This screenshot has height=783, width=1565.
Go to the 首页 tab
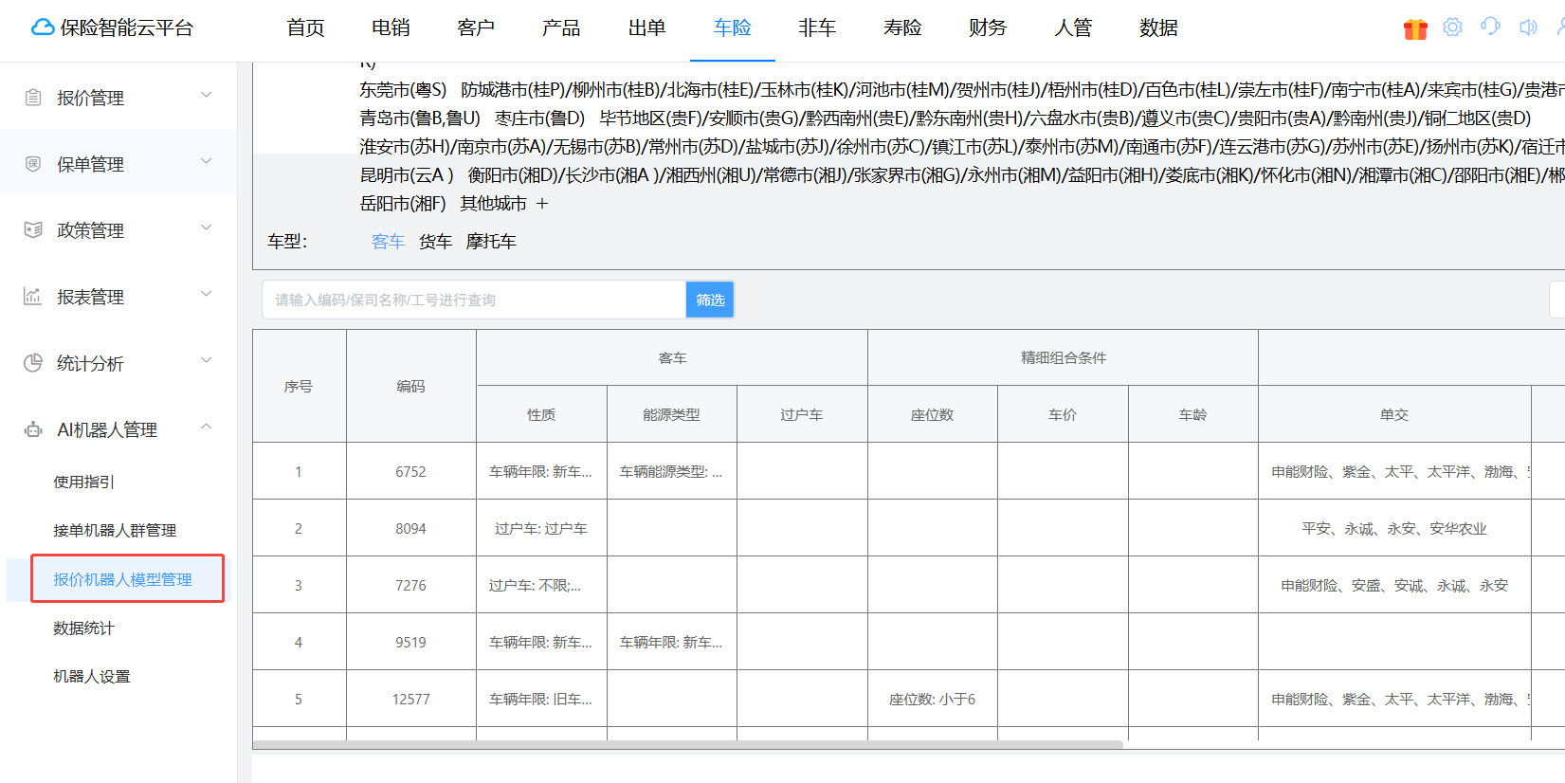[x=305, y=28]
